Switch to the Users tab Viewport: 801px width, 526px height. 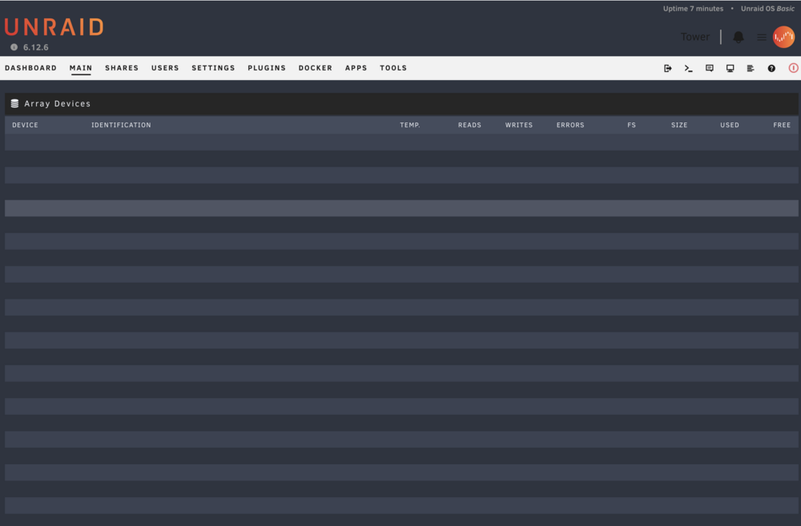(x=165, y=68)
